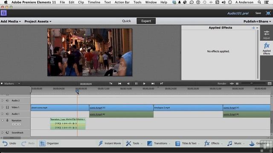The height and width of the screenshot is (153, 273).
Task: Expand the Video 1 track
Action: pos(2,107)
